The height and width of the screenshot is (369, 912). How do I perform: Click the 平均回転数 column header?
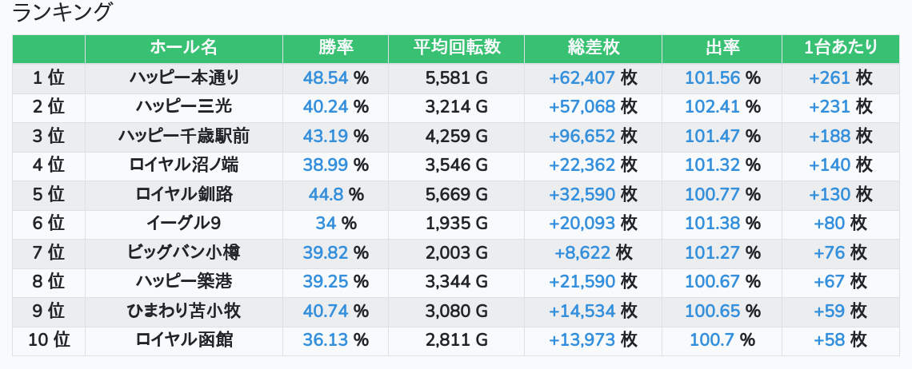tap(456, 48)
